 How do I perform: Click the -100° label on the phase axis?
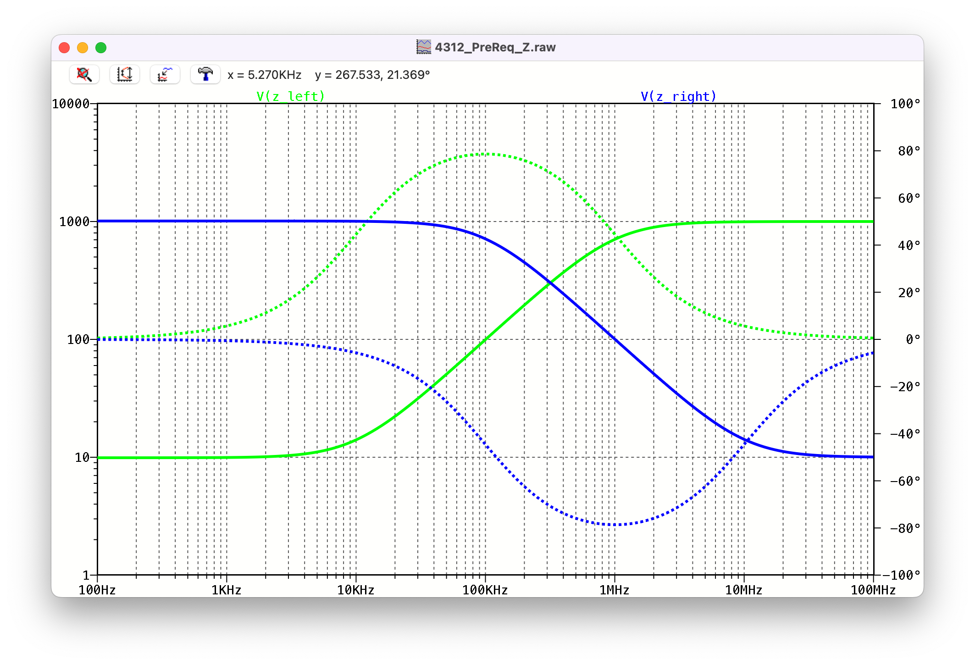point(902,575)
